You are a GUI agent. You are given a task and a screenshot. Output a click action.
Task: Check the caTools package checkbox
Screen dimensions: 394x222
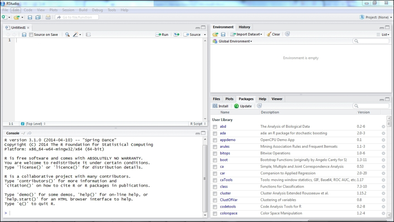215,180
